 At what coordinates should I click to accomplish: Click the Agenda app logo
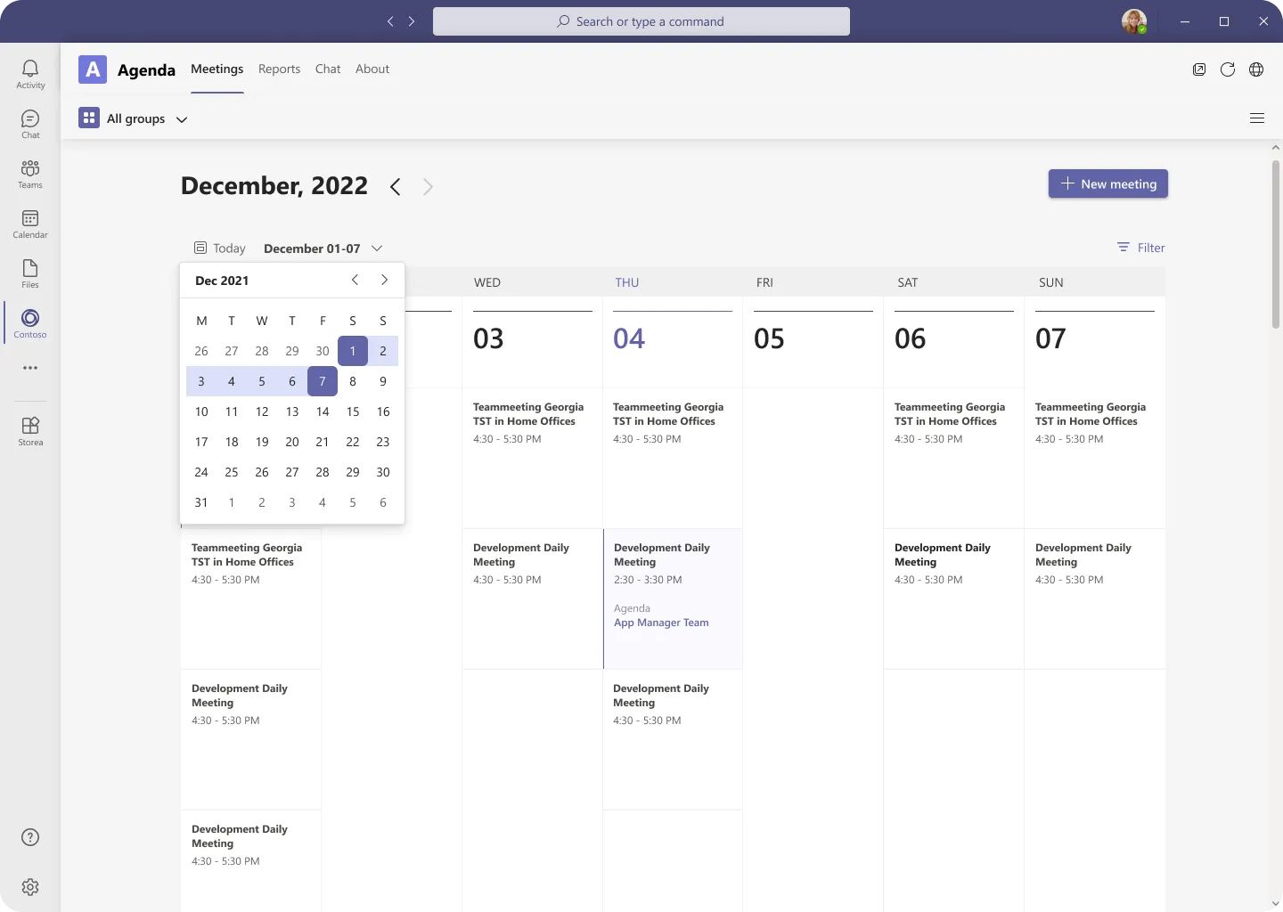pos(93,69)
